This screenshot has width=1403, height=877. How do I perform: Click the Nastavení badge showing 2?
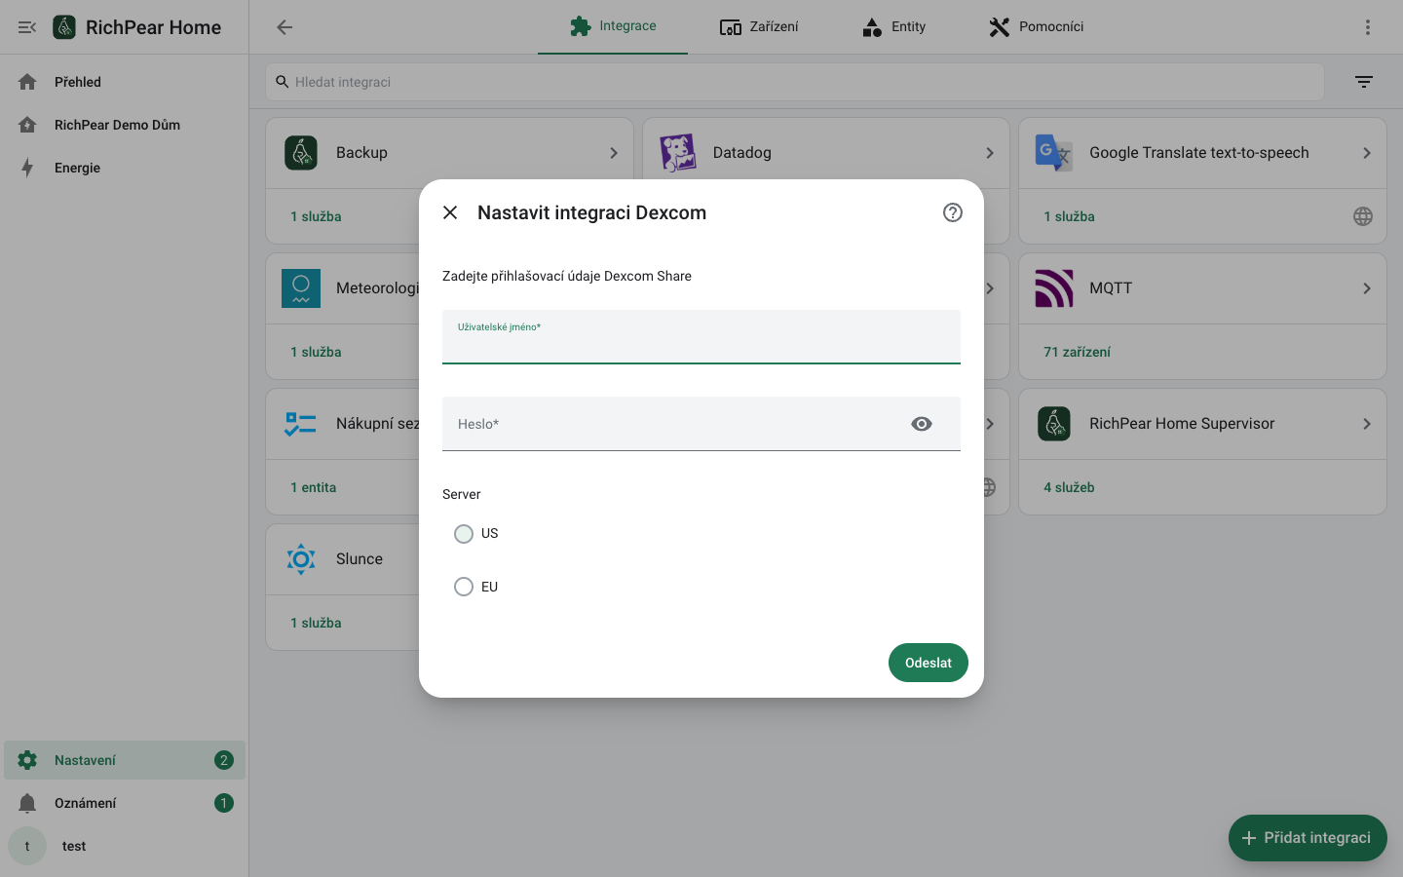(224, 760)
